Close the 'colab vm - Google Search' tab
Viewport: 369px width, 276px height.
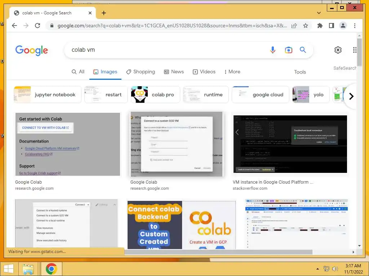click(x=90, y=13)
